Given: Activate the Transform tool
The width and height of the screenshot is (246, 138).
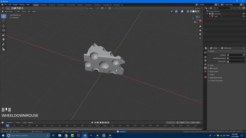Looking at the screenshot, I should 3,39.
